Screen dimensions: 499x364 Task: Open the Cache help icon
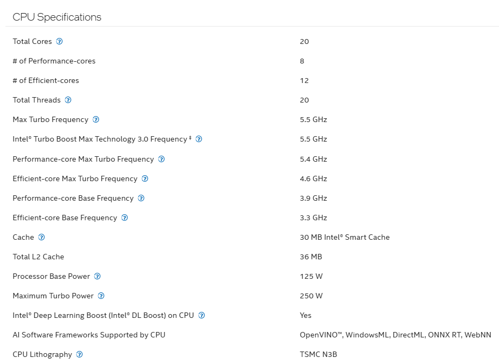[41, 237]
